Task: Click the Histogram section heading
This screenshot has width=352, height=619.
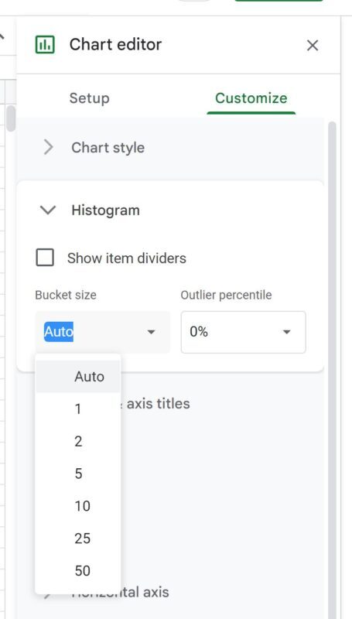Action: (x=105, y=210)
